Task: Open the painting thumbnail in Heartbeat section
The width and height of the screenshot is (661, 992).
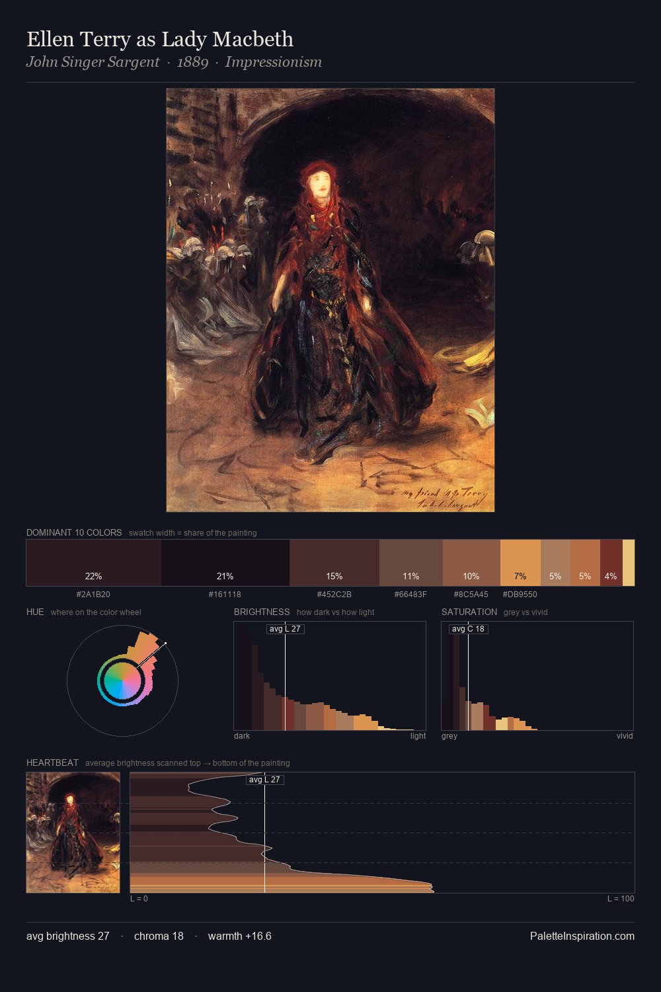Action: pos(73,833)
